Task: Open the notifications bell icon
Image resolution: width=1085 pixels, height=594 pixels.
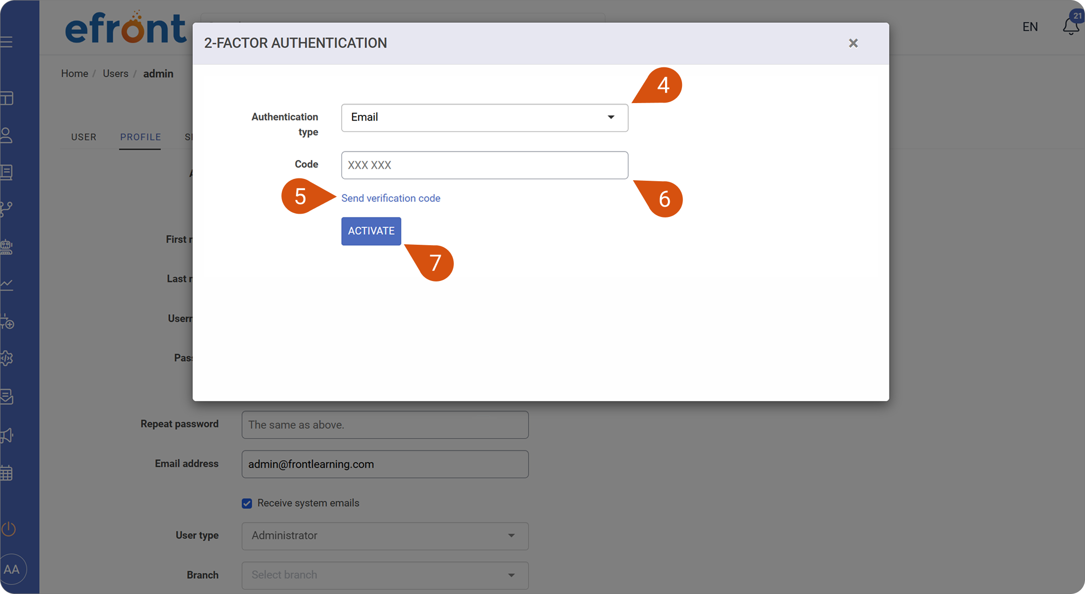Action: click(x=1070, y=26)
